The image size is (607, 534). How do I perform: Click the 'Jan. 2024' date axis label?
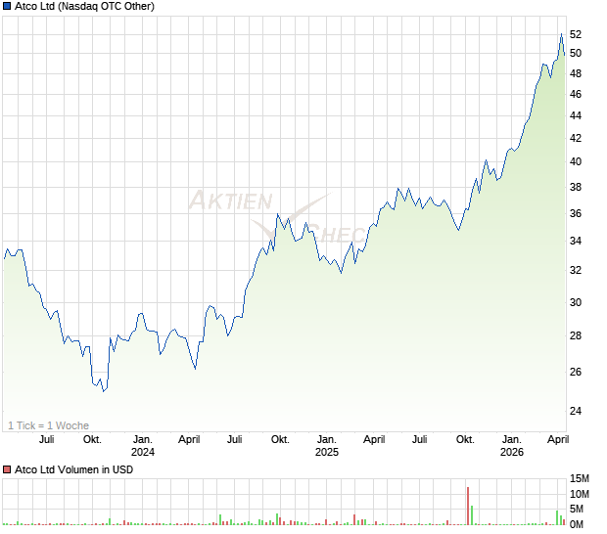(x=143, y=446)
